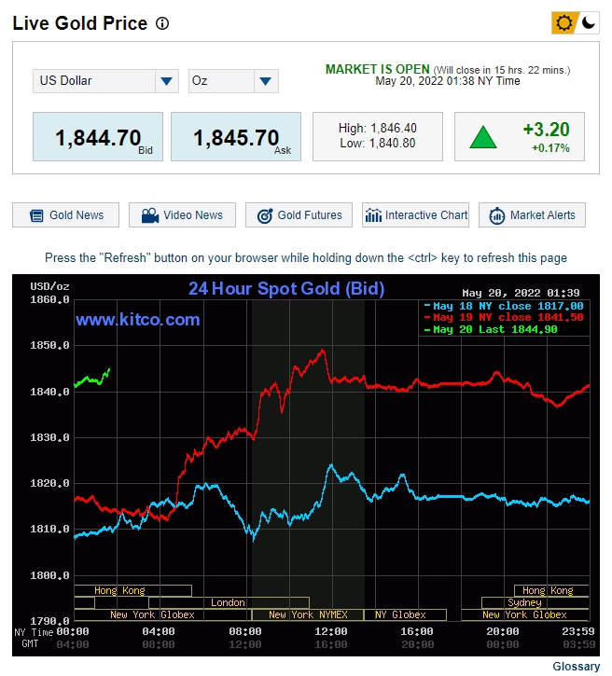Switch to light mode sun icon
Screen dimensions: 612x676
pos(563,23)
